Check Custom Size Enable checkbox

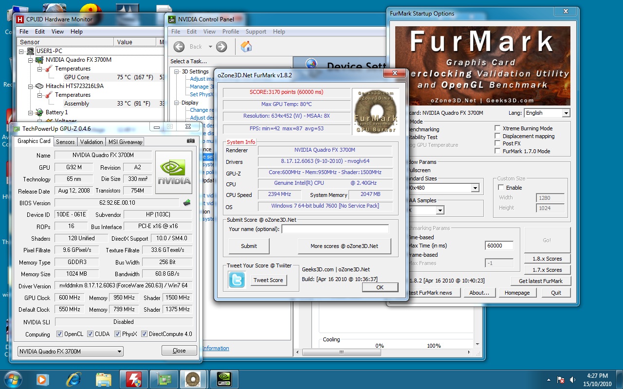(x=501, y=188)
